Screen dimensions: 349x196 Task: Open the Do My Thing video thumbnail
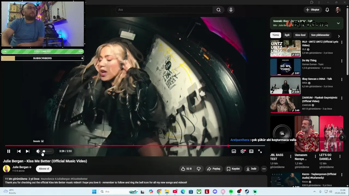pyautogui.click(x=285, y=67)
